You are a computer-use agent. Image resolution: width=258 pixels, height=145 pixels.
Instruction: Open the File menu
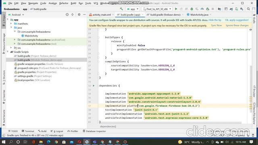(x=10, y=3)
